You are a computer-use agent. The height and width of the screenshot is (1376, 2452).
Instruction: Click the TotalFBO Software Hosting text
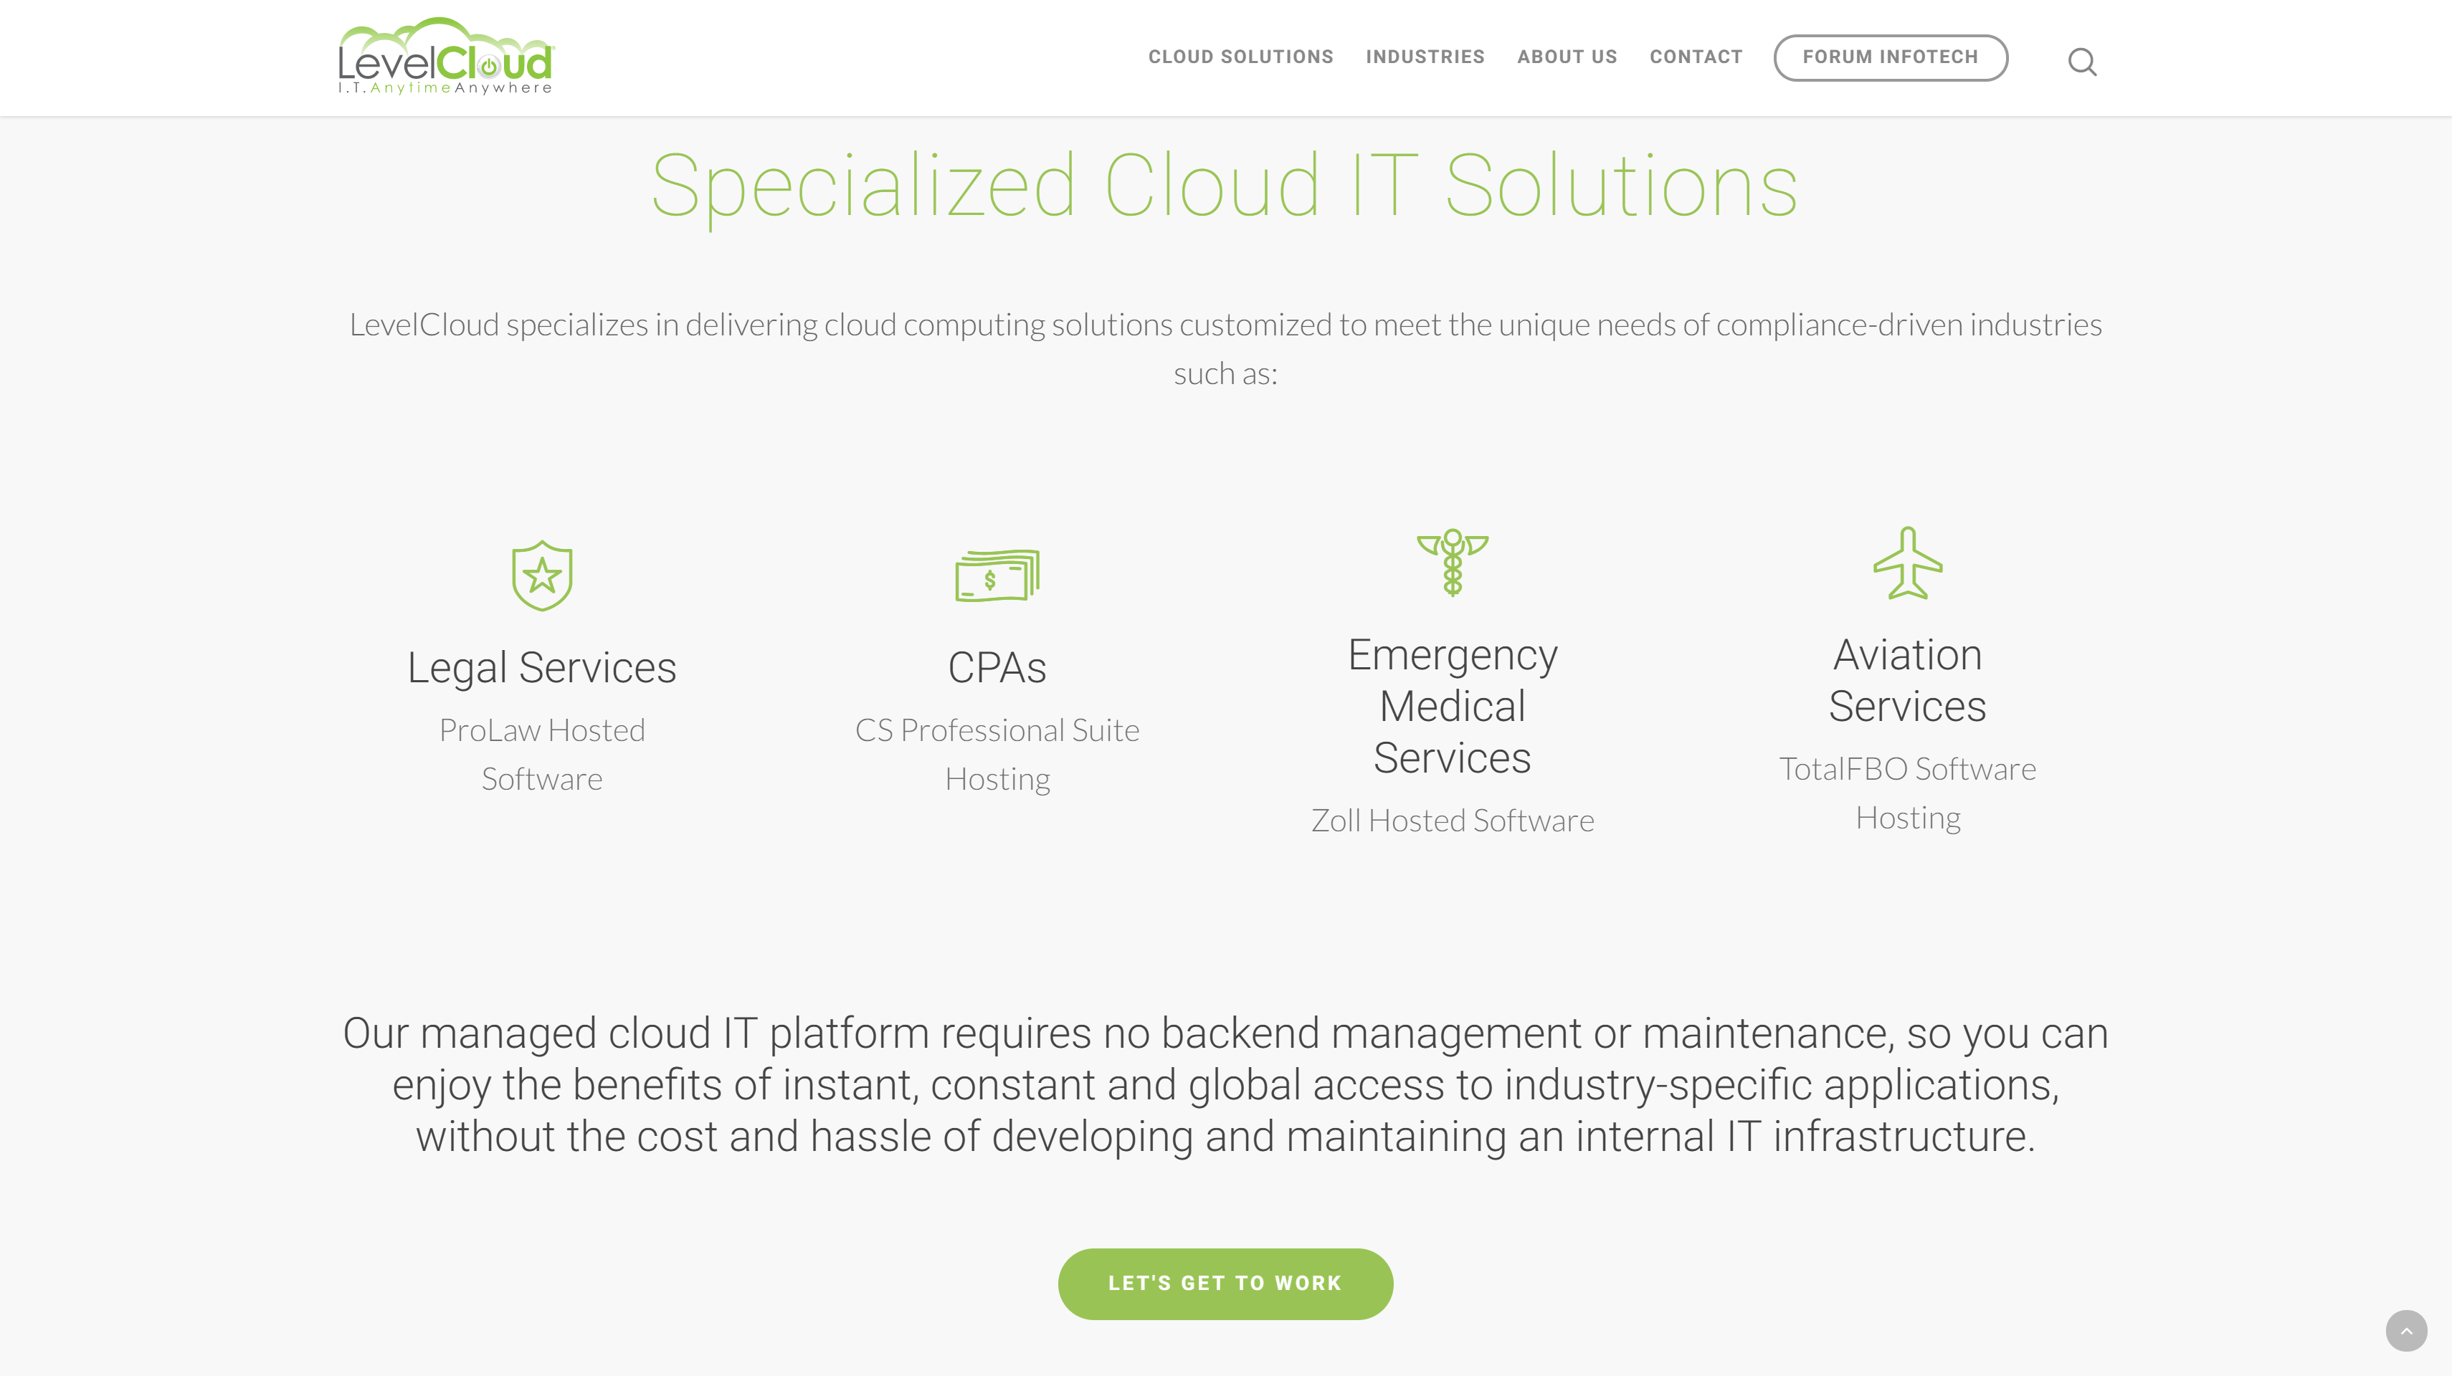tap(1908, 793)
